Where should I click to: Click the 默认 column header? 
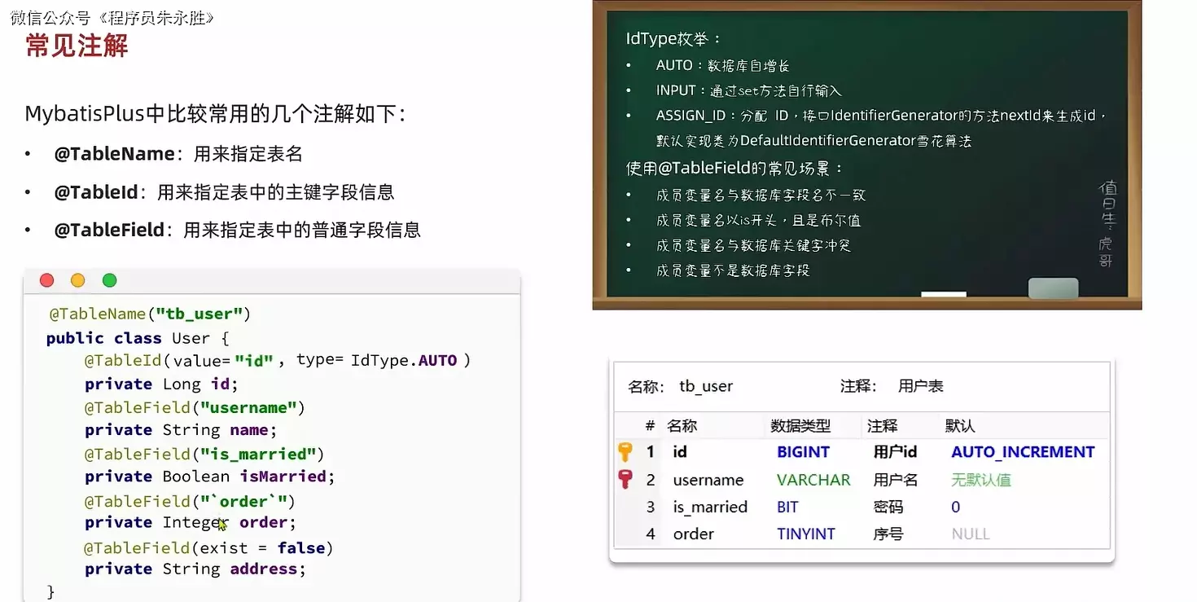(x=959, y=425)
